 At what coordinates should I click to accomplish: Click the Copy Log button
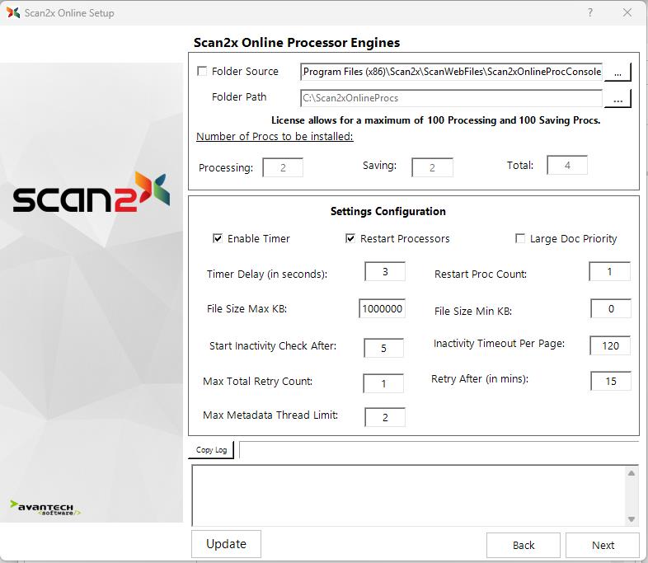pos(211,450)
